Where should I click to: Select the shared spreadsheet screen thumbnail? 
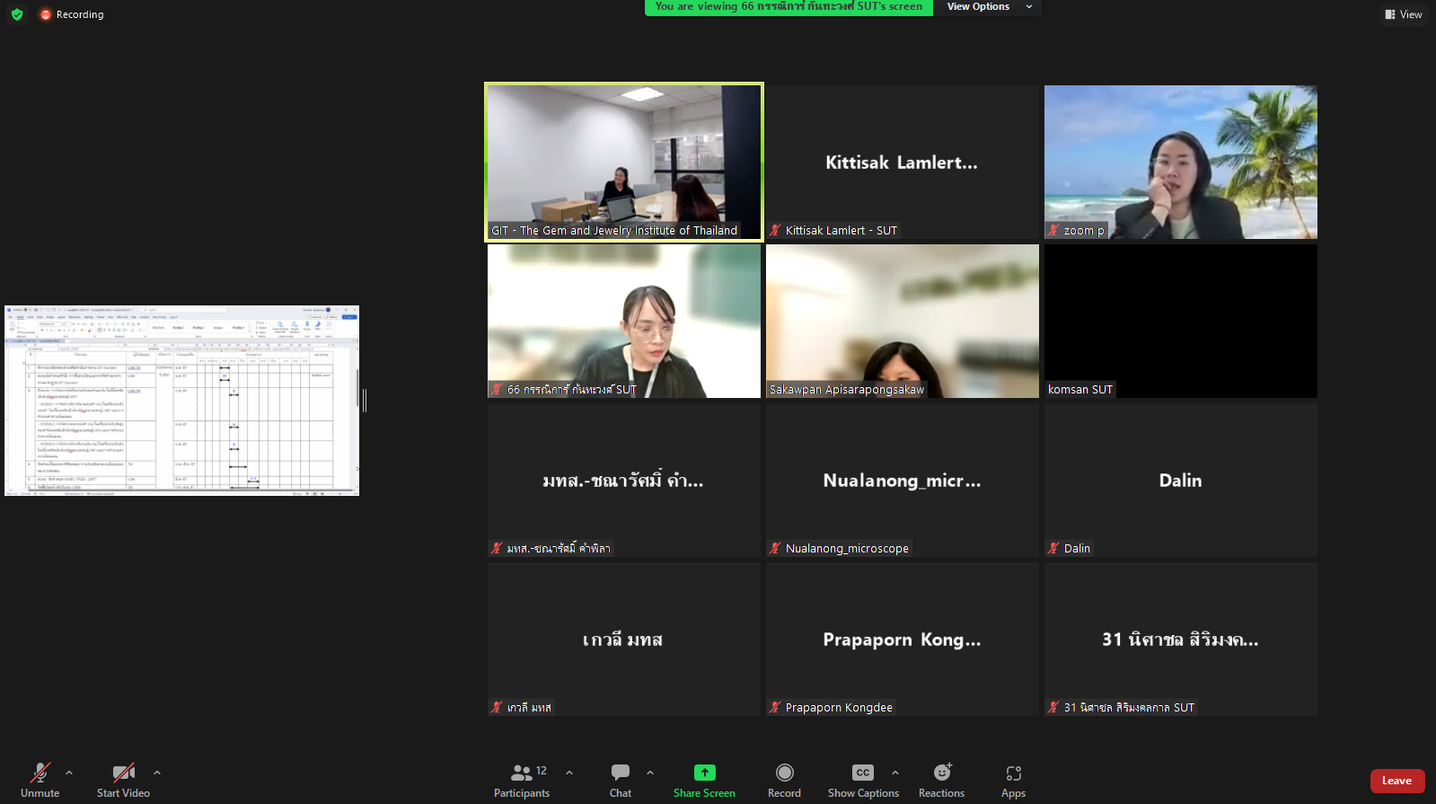(182, 401)
